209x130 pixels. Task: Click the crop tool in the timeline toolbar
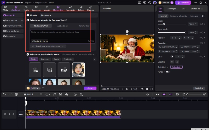point(55,94)
